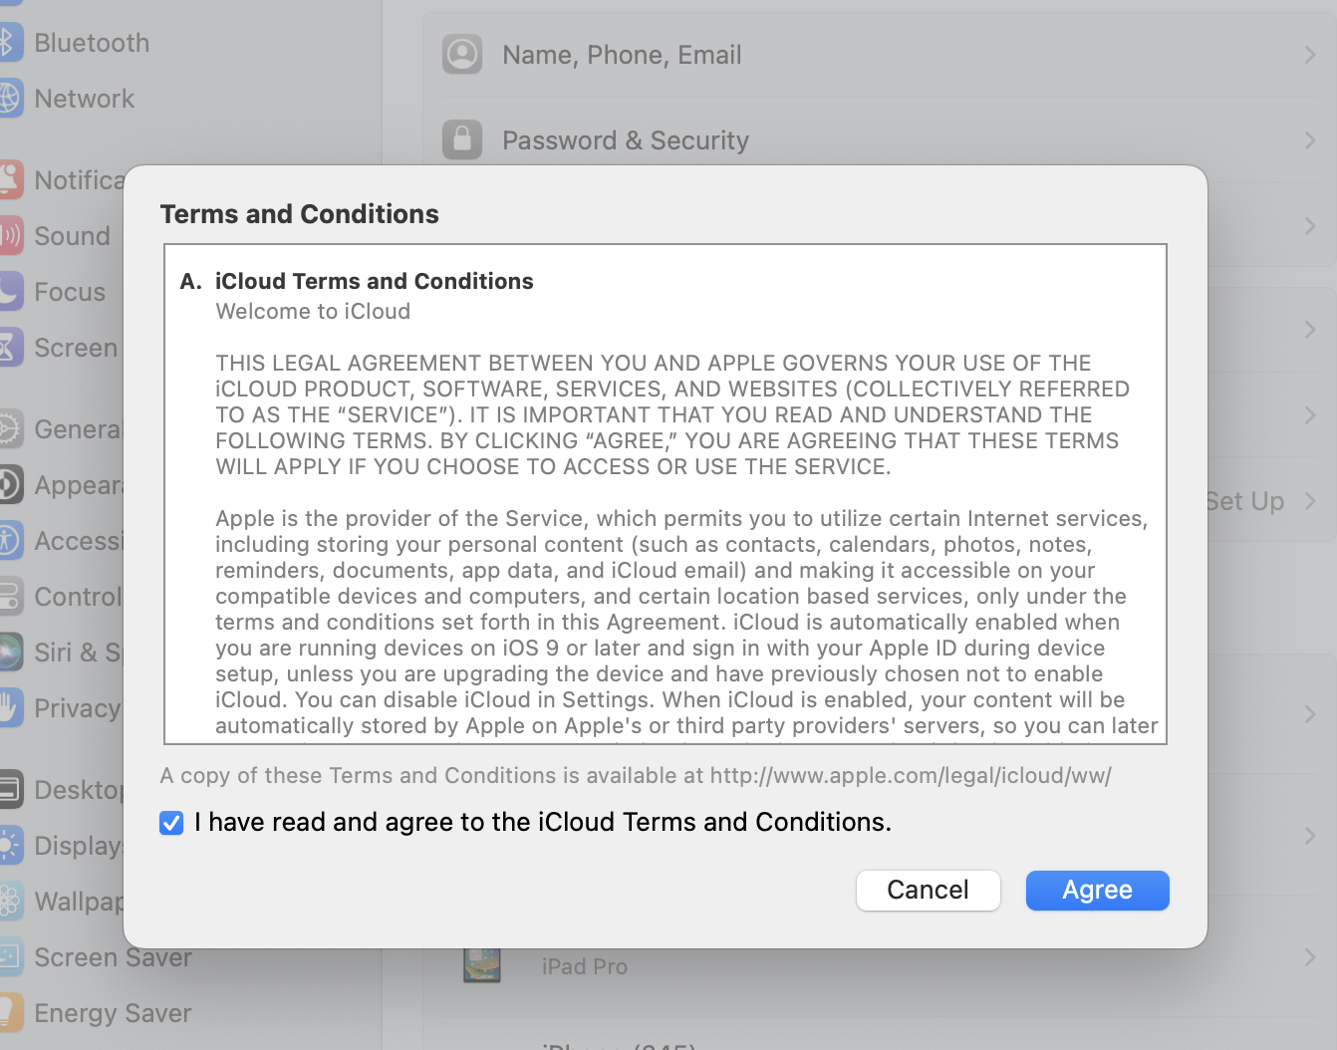The height and width of the screenshot is (1050, 1337).
Task: Uncheck the iCloud Terms agreement checkbox
Action: tap(171, 823)
